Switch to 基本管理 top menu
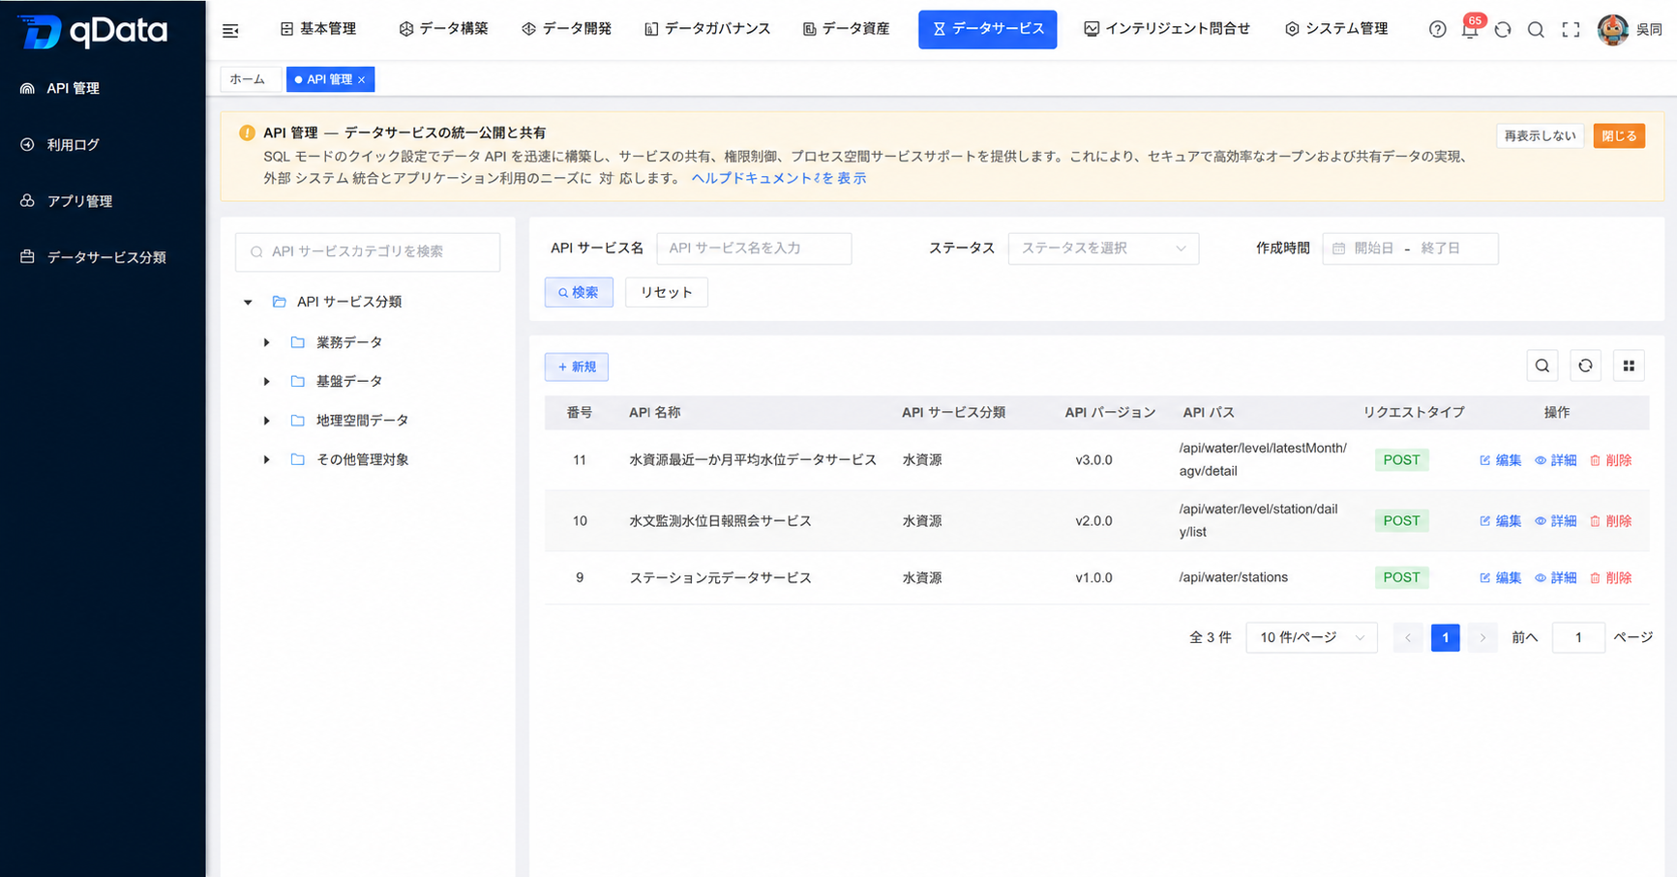 click(x=318, y=29)
